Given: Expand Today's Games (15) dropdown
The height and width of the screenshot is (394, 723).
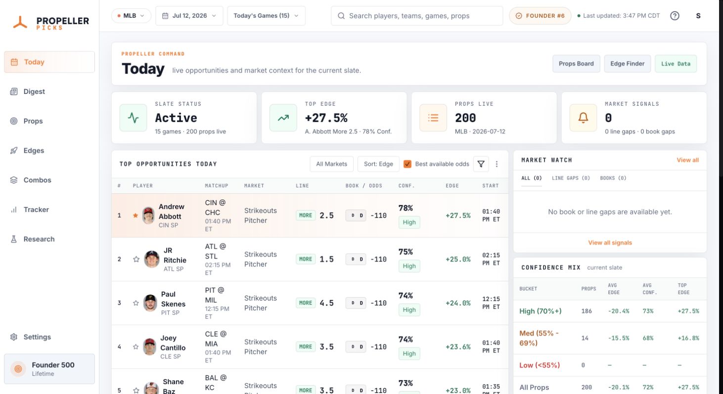Looking at the screenshot, I should [x=266, y=16].
